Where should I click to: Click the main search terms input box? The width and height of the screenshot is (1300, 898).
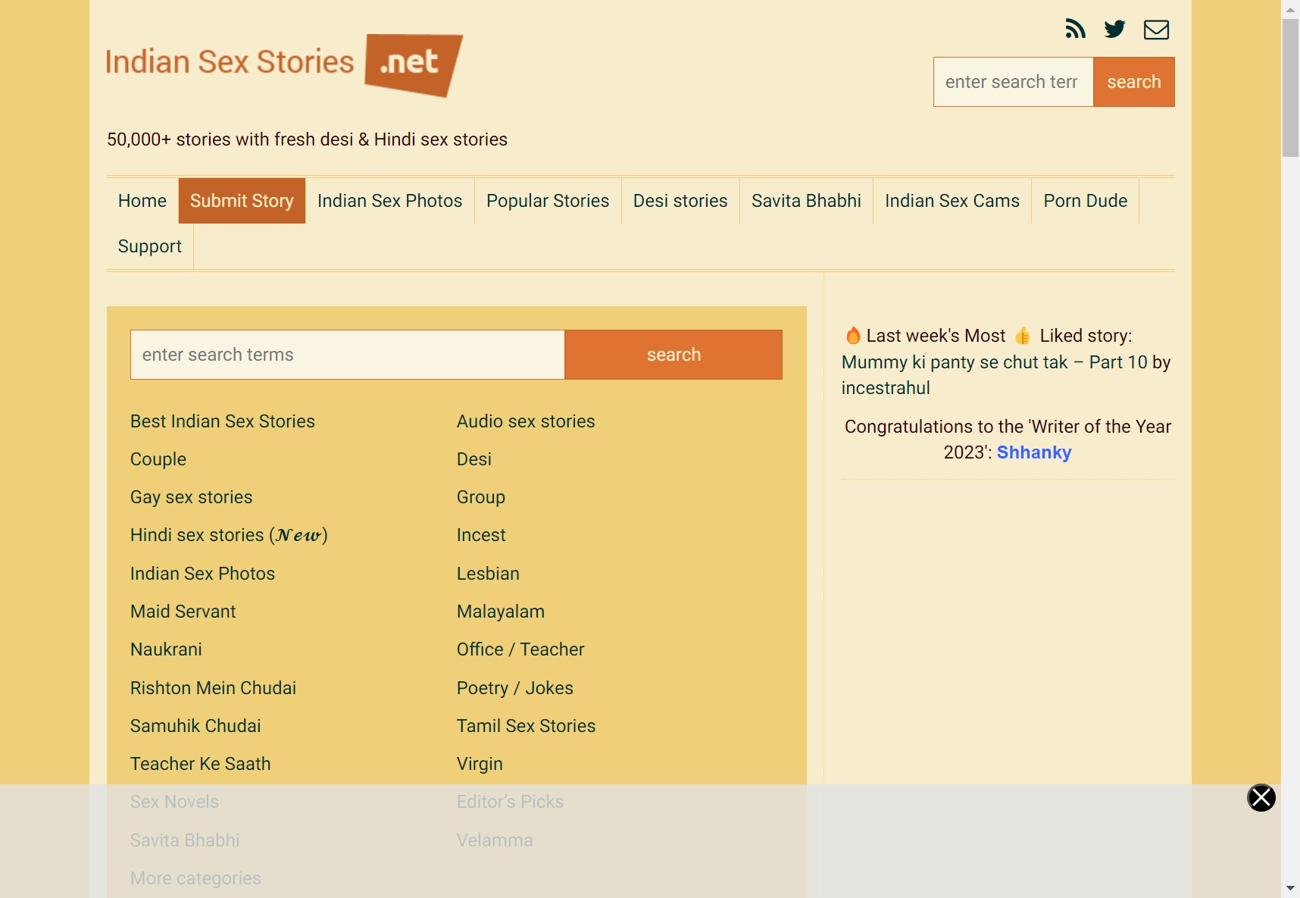tap(348, 355)
